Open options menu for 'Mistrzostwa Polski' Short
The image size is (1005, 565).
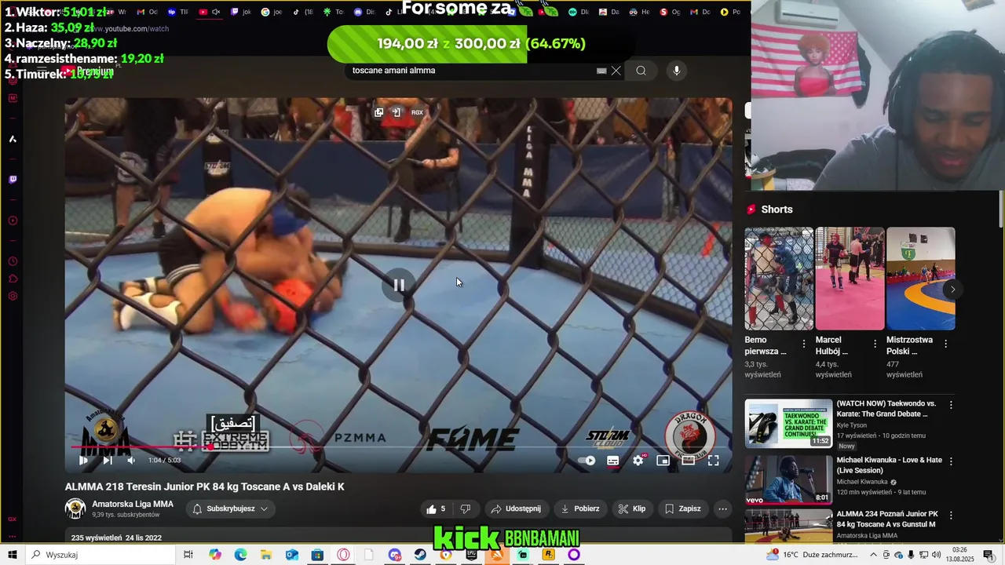pos(945,344)
